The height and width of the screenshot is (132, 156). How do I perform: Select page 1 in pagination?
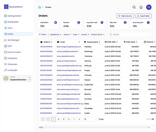pos(53,119)
